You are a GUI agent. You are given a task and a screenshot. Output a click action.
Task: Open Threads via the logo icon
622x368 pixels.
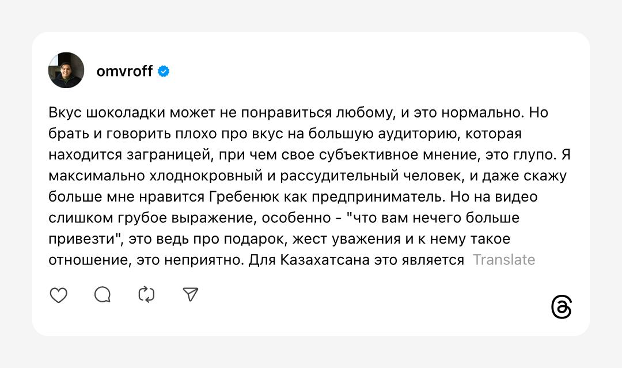pyautogui.click(x=562, y=307)
